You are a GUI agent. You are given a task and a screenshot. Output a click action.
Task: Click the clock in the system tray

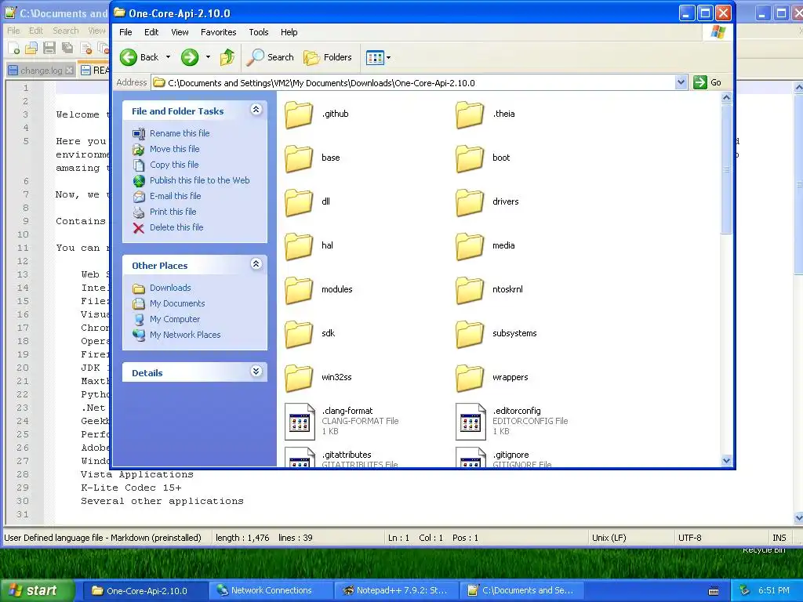coord(774,590)
